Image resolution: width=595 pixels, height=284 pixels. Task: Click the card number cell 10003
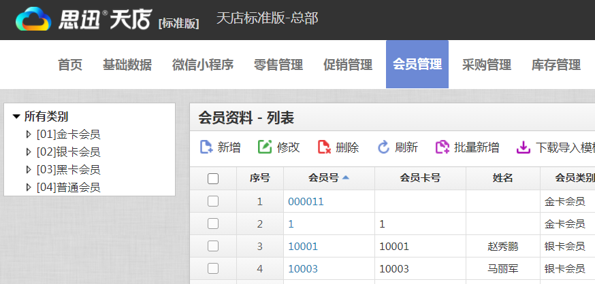tap(394, 269)
